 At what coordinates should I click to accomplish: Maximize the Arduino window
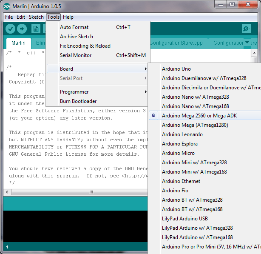coord(232,5)
